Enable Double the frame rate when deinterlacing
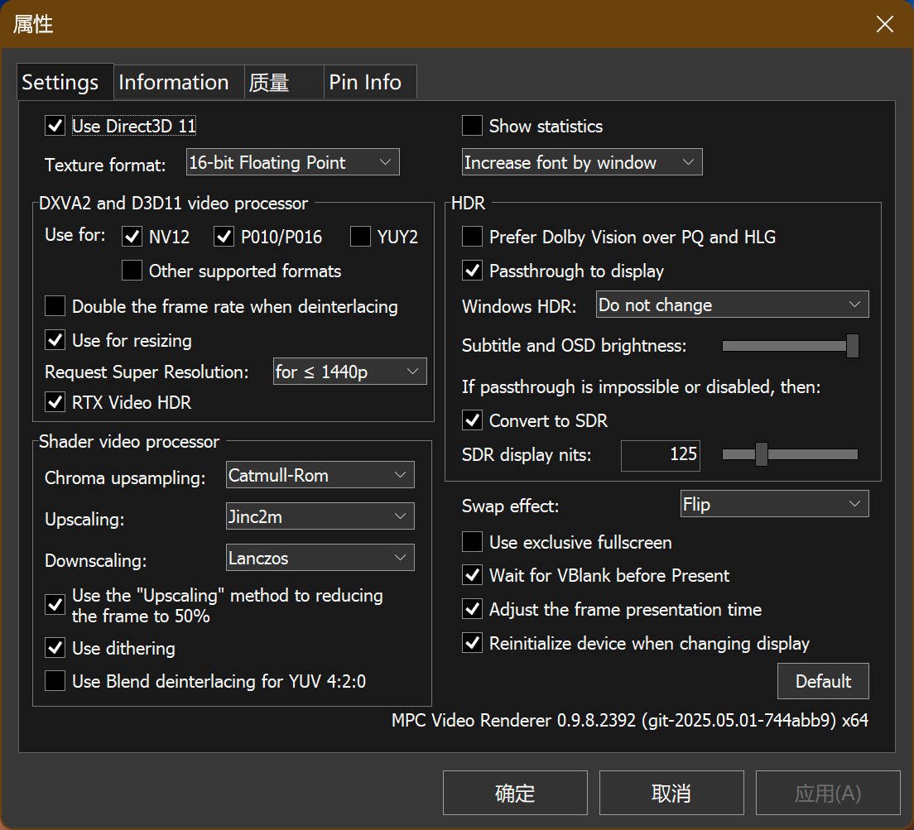 55,307
